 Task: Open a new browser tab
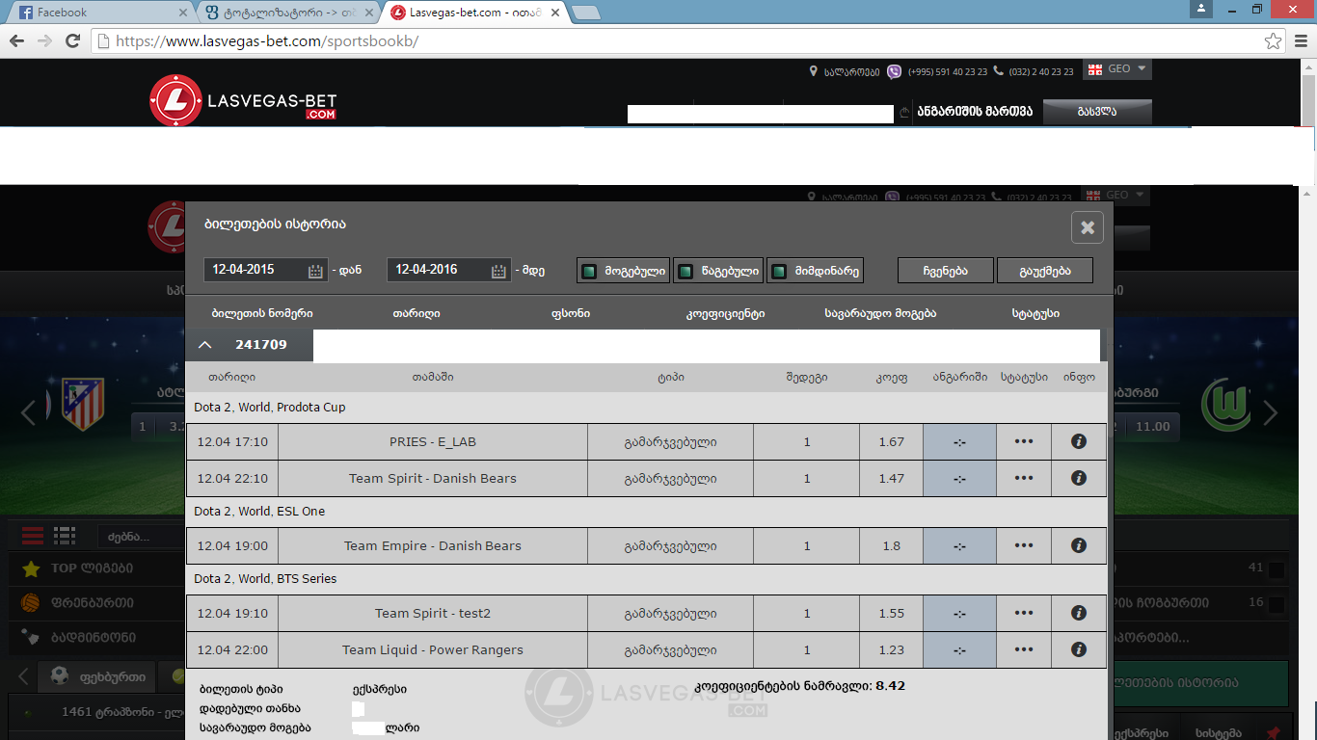(585, 13)
